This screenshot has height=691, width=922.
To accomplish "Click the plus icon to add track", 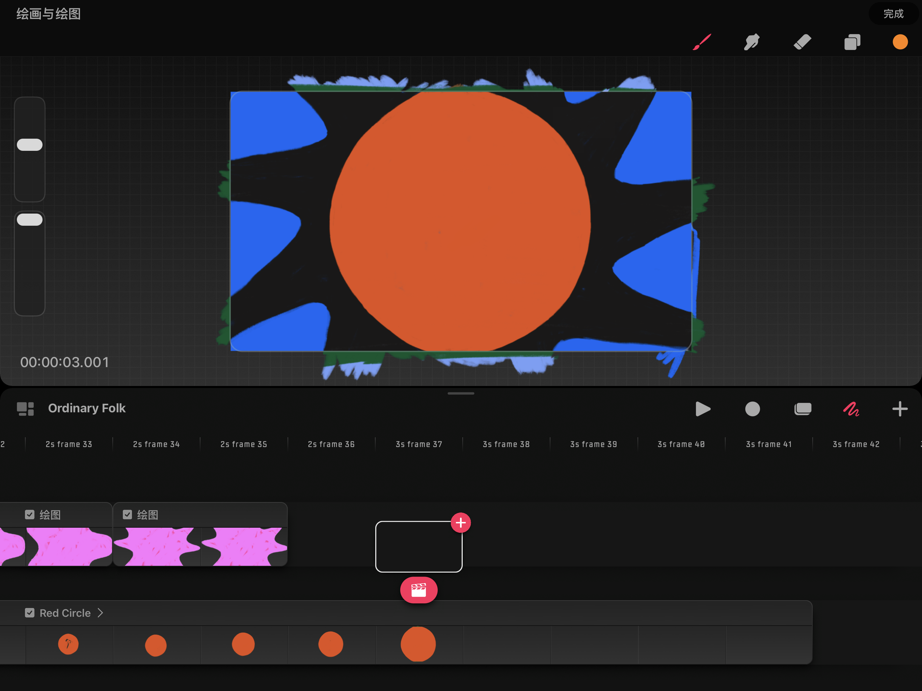I will click(899, 409).
